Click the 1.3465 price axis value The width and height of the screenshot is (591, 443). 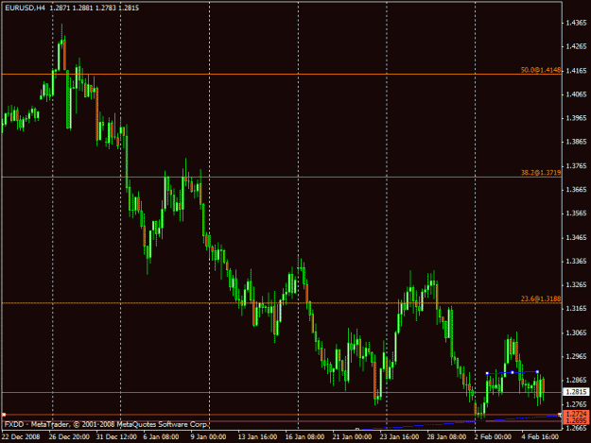click(576, 237)
